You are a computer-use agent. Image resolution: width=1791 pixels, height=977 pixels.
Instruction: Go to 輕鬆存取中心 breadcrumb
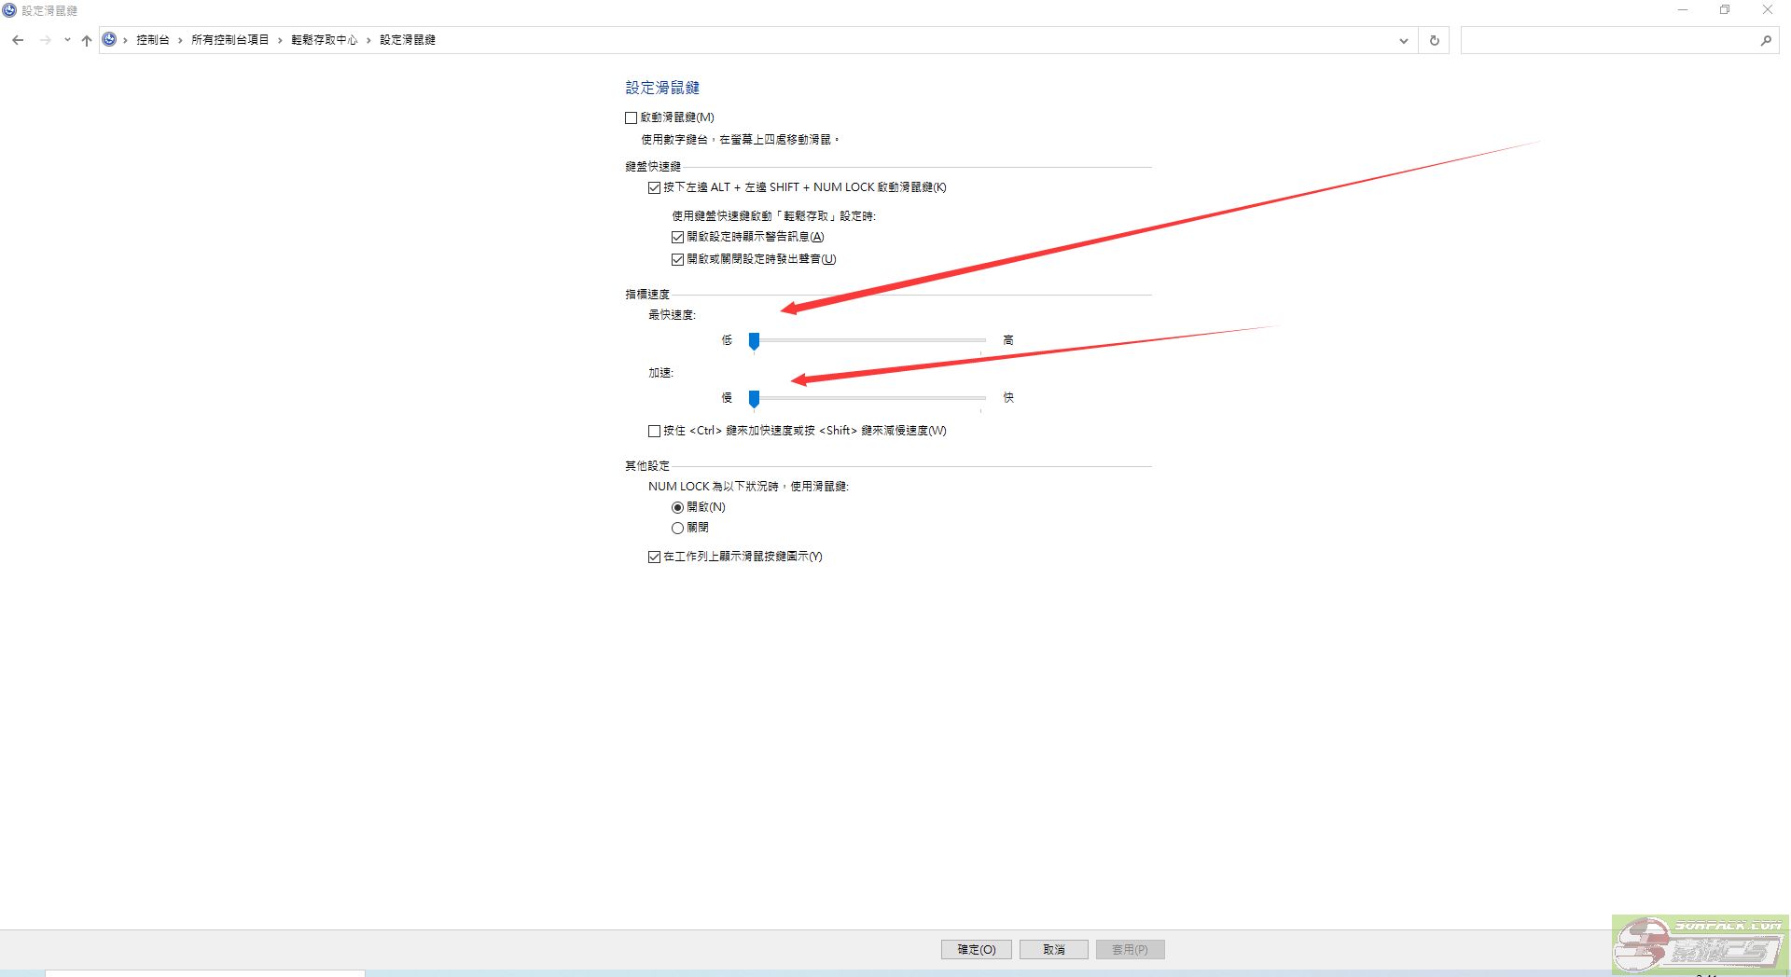(x=324, y=40)
